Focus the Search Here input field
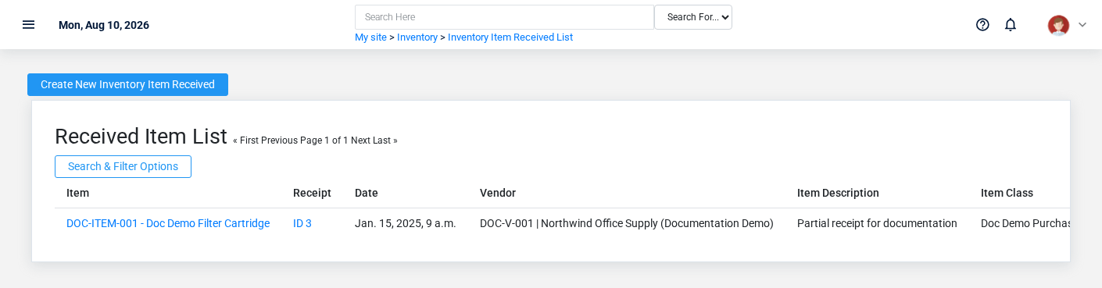Viewport: 1102px width, 288px height. click(504, 17)
